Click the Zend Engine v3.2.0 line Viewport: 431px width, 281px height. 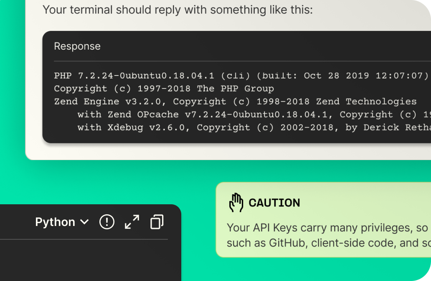[x=235, y=102]
